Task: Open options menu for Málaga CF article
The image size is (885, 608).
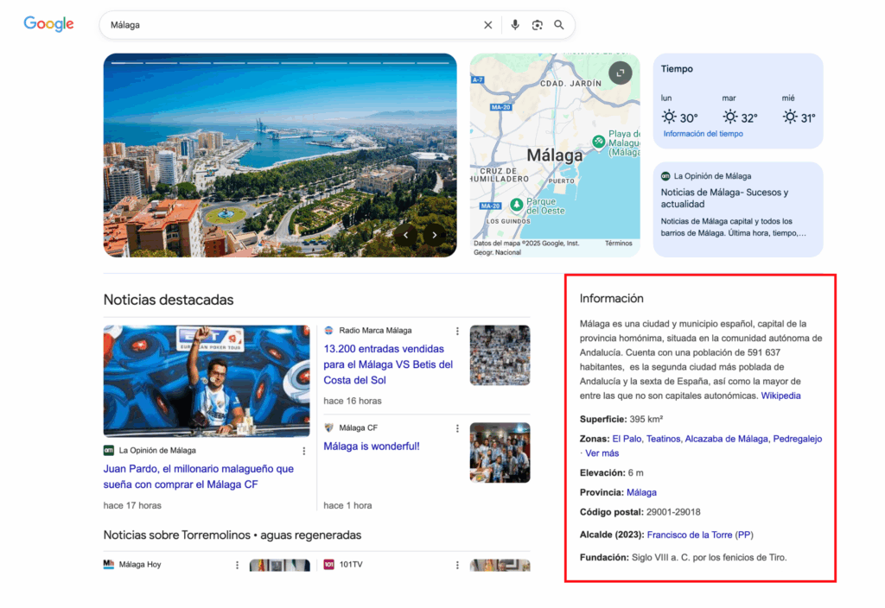Action: pyautogui.click(x=457, y=428)
